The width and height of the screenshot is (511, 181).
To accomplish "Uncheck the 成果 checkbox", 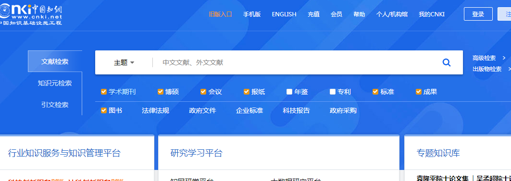I will 418,92.
